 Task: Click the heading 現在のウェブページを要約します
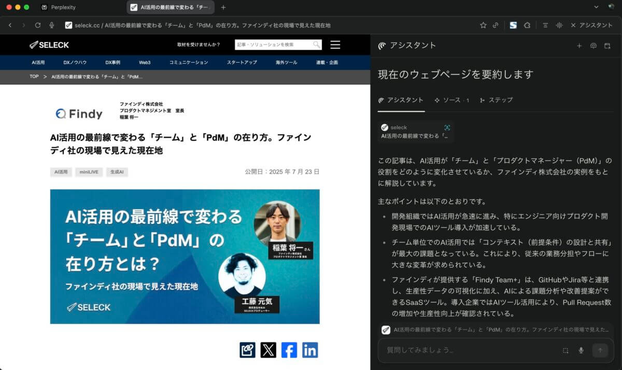(x=456, y=74)
